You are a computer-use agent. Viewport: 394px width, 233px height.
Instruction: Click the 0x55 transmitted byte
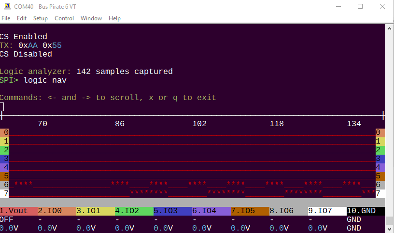(52, 45)
